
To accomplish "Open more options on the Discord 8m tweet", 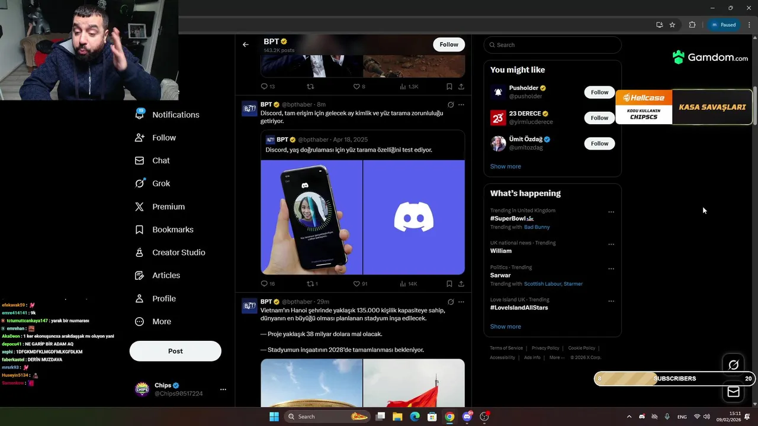I will [461, 105].
